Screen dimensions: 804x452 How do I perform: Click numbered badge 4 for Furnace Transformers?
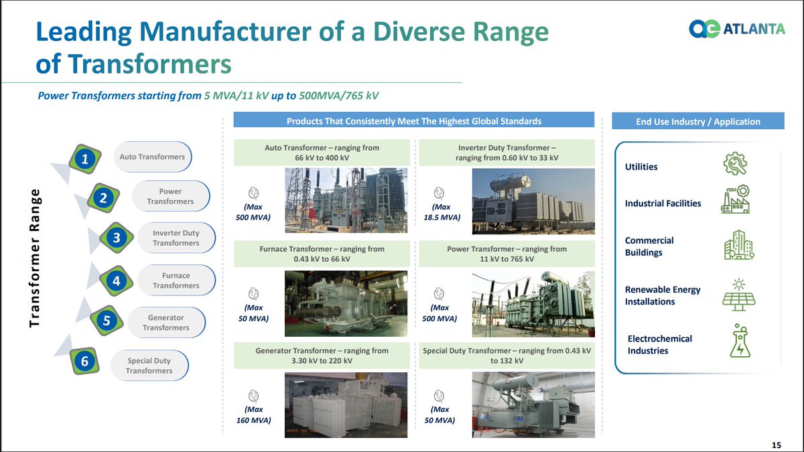[116, 281]
